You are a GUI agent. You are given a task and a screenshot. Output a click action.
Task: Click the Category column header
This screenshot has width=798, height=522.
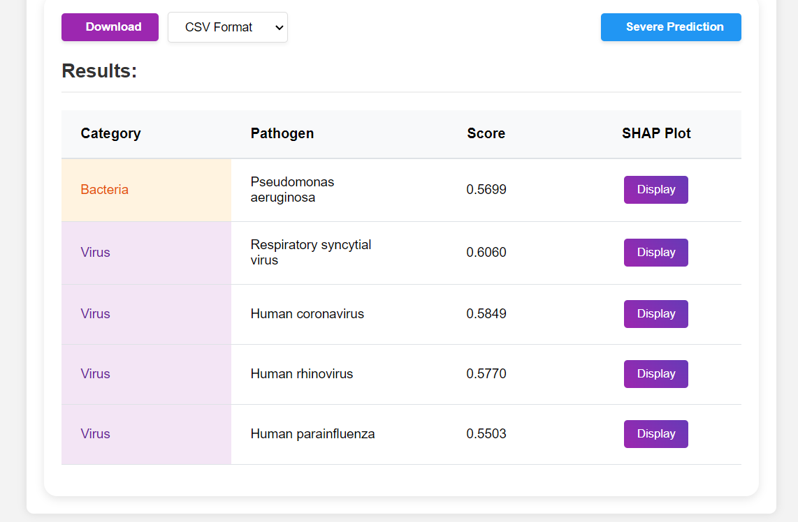110,133
